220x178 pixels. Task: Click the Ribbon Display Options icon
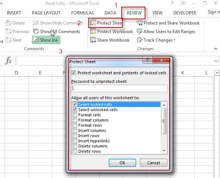point(183,3)
